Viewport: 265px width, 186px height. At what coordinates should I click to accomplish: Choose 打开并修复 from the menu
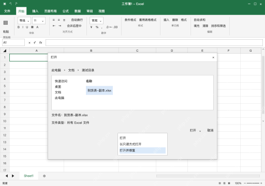(142, 150)
